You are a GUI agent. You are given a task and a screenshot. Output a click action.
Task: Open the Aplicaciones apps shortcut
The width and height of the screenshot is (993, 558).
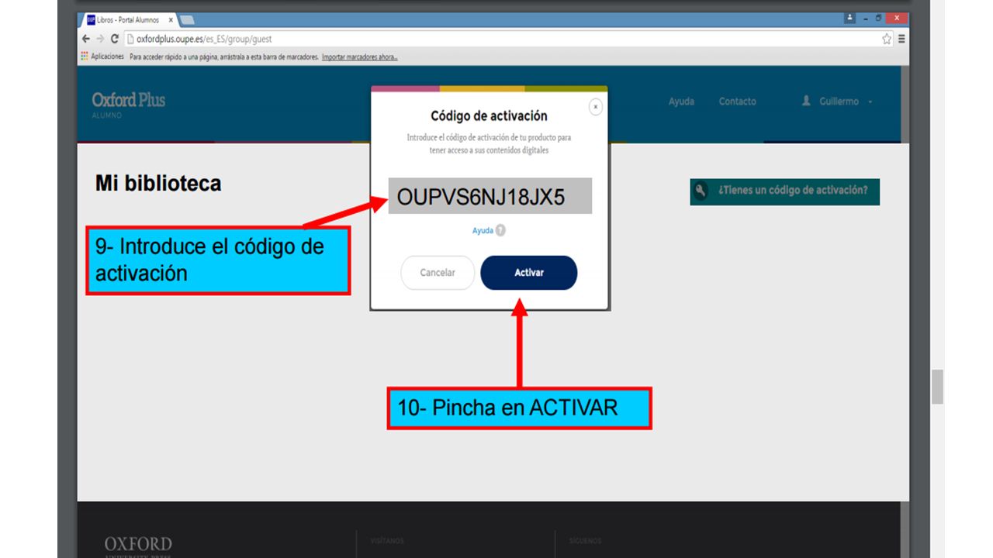pos(102,57)
